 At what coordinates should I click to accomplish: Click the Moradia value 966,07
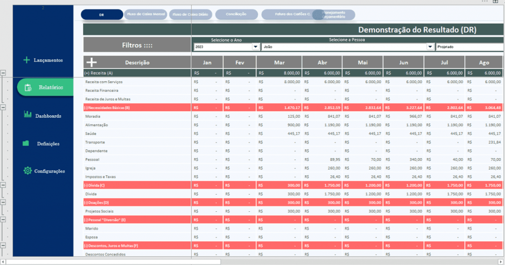pyautogui.click(x=403, y=116)
